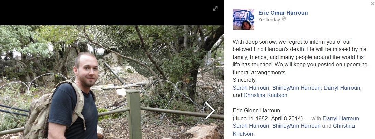Open Christina Knutson link after the word and
Screen dimensions: 375x139
265,95
